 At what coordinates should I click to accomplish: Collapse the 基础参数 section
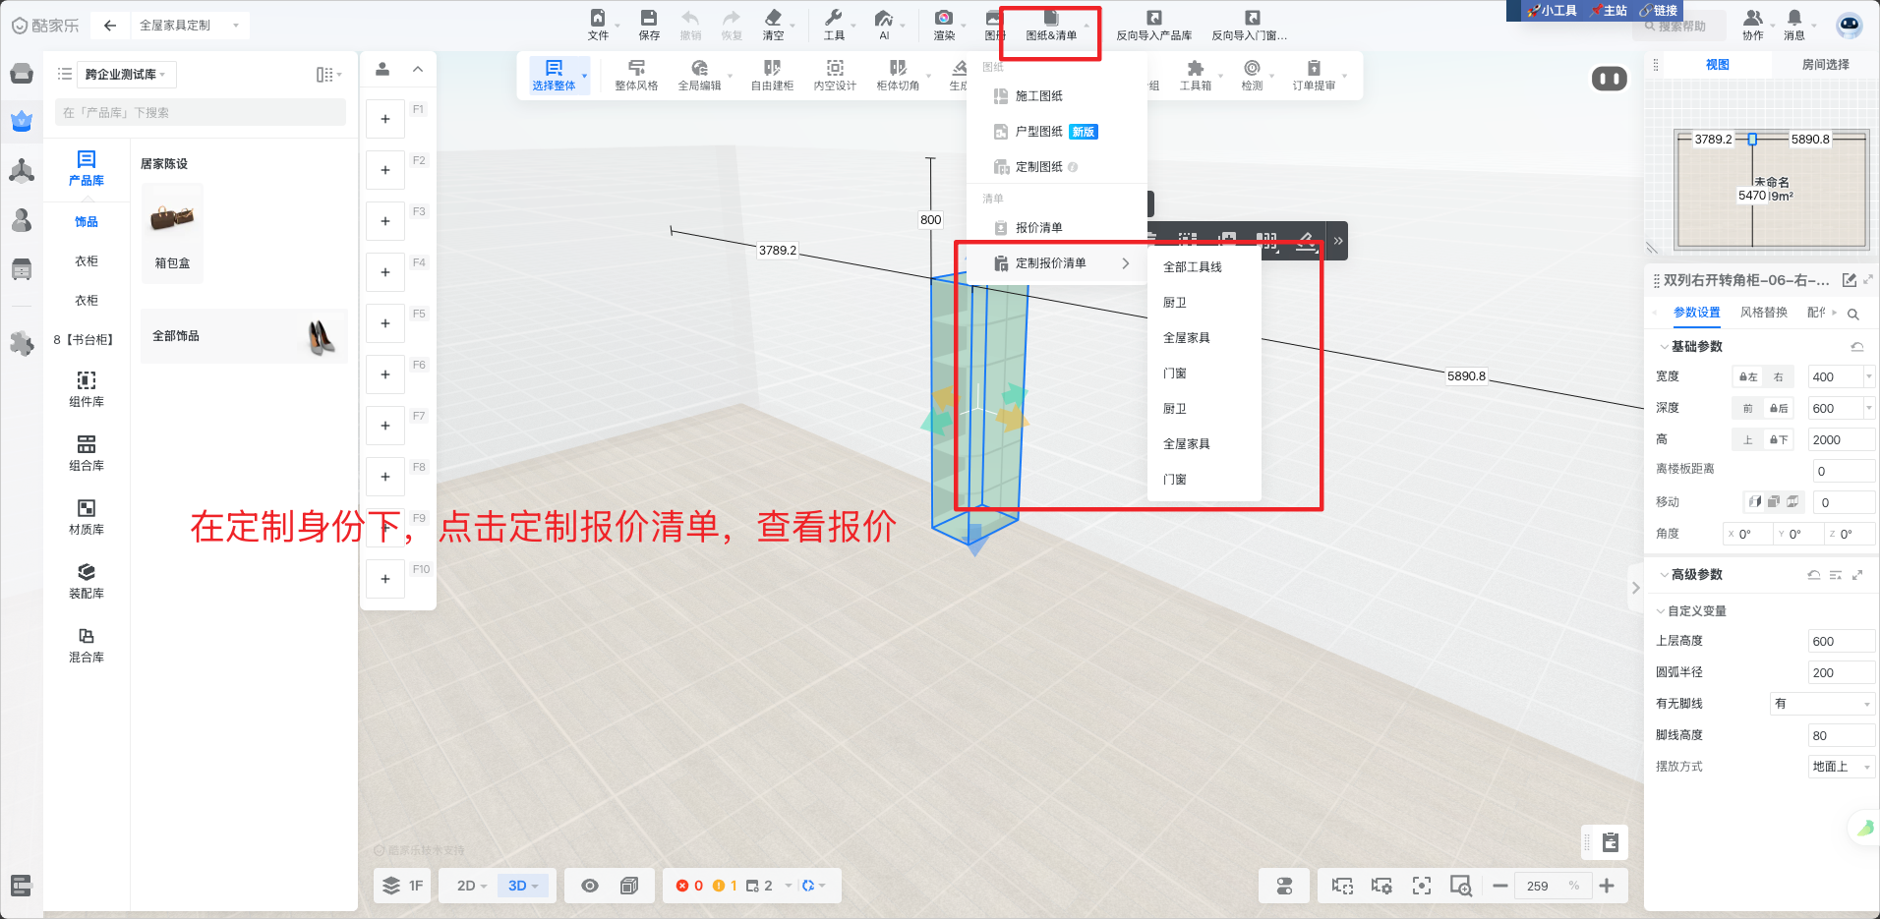(x=1664, y=347)
